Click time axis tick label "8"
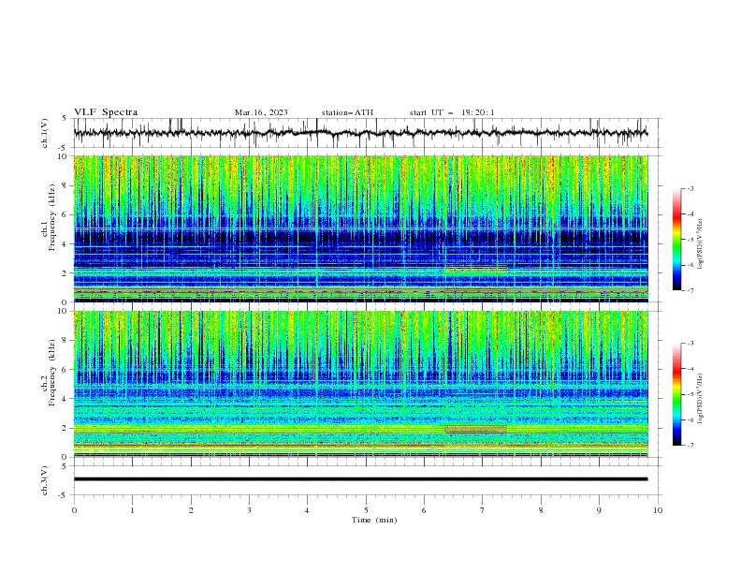 541,510
